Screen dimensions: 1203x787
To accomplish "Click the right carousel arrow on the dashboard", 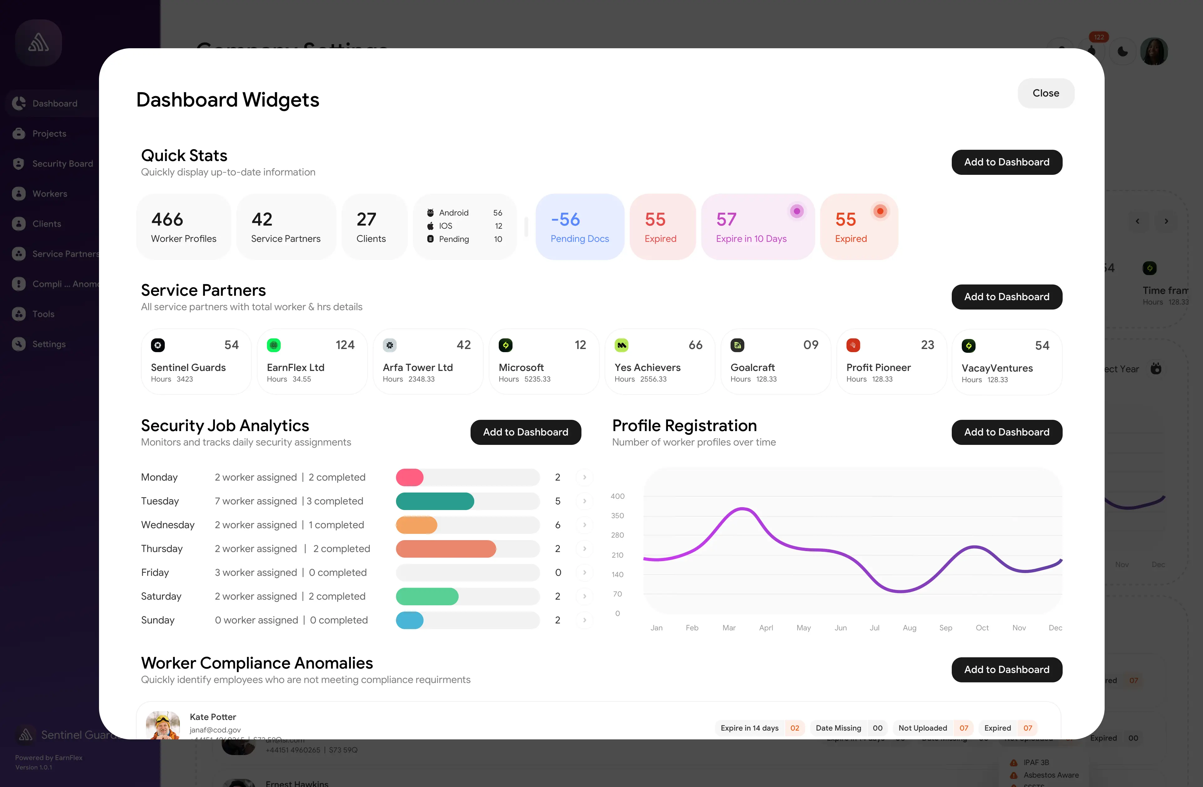I will [x=1167, y=221].
